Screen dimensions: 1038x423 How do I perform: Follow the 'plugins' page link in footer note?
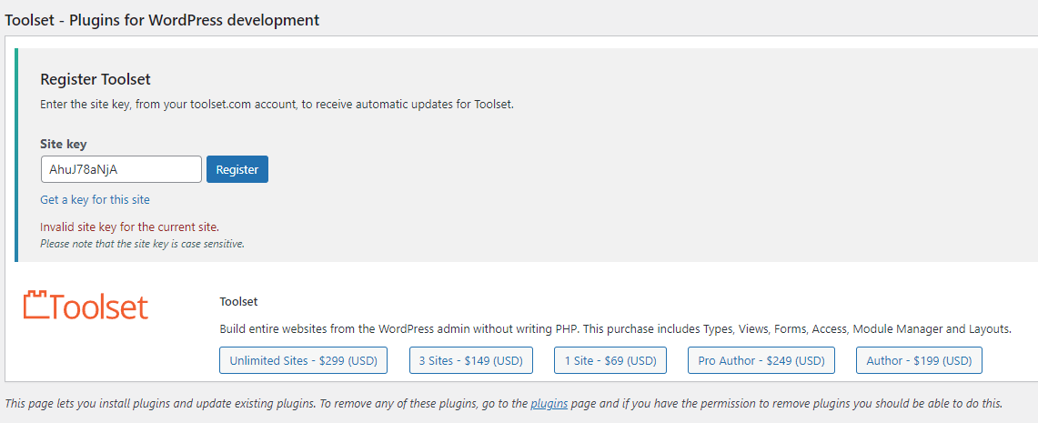549,403
